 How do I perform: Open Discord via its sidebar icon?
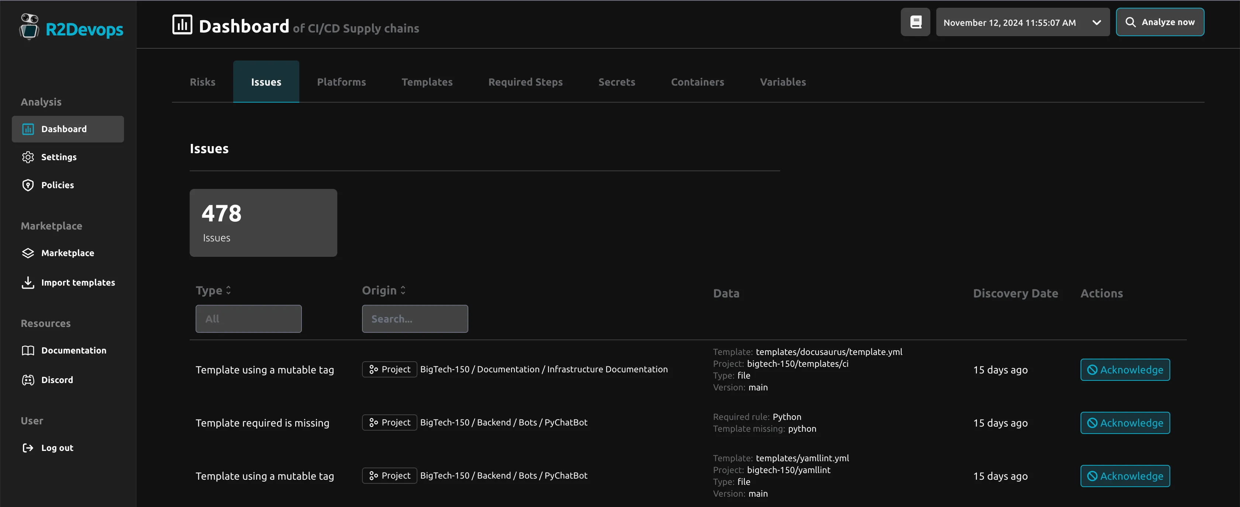28,380
